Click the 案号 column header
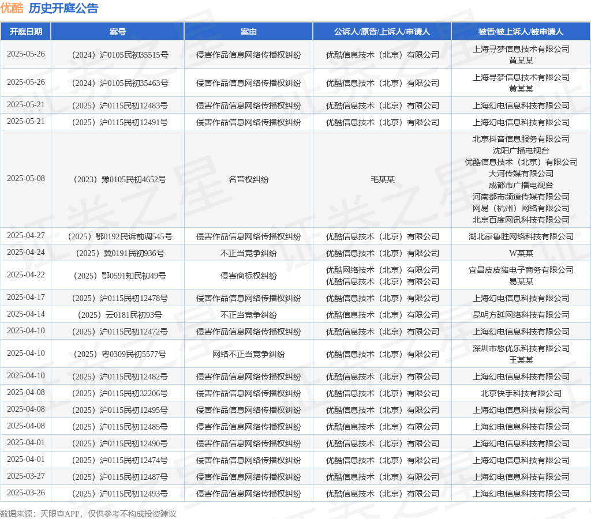591x519 pixels. click(x=118, y=32)
